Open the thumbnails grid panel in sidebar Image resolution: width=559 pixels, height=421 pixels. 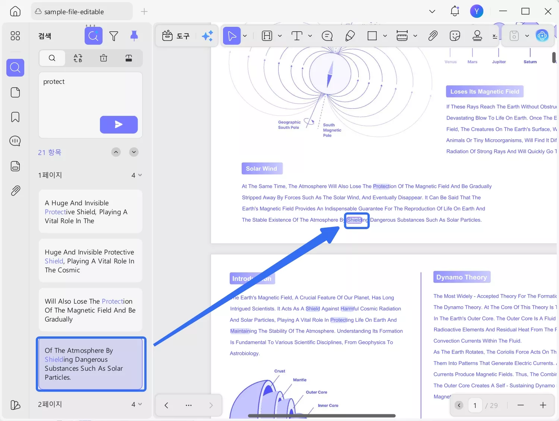(x=15, y=36)
